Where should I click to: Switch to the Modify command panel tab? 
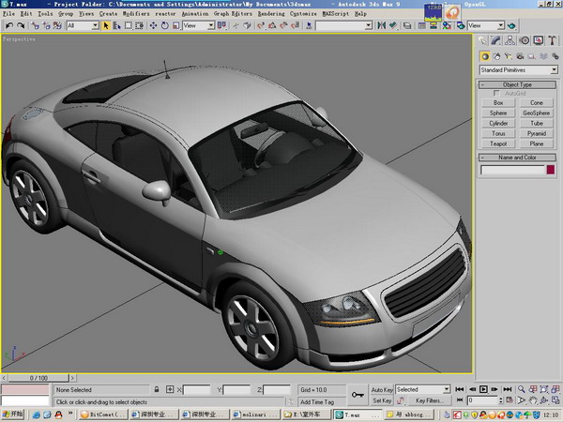495,40
